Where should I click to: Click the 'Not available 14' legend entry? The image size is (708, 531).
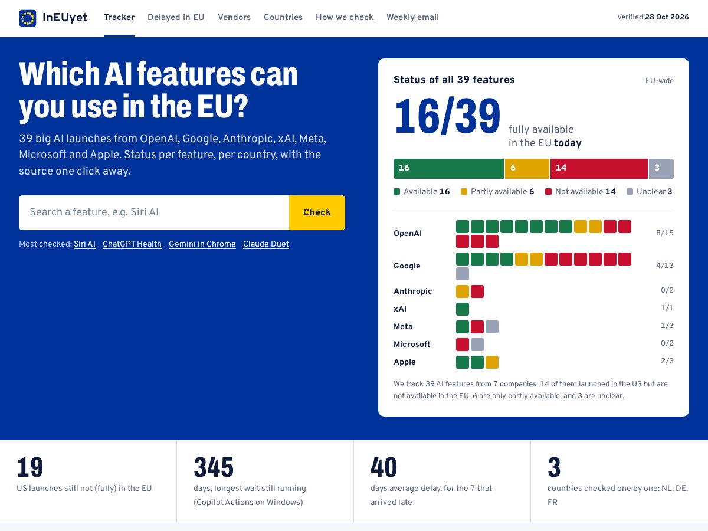point(581,192)
